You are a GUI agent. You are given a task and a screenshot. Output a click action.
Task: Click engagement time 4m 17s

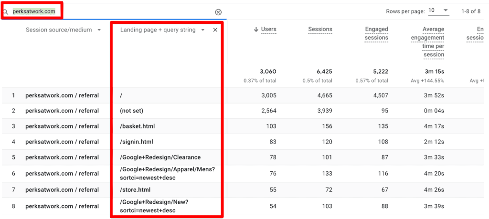coord(434,126)
